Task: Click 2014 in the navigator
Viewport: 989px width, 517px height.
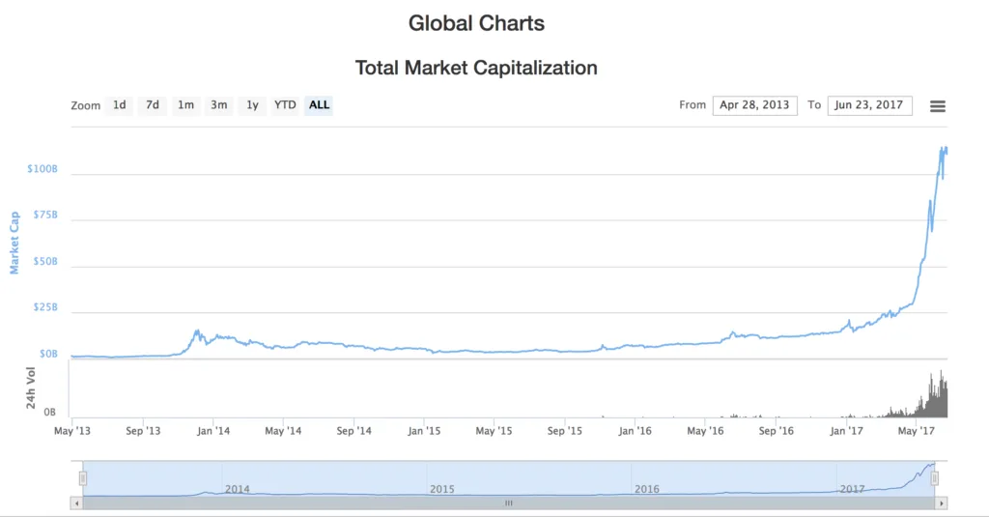Action: (238, 489)
